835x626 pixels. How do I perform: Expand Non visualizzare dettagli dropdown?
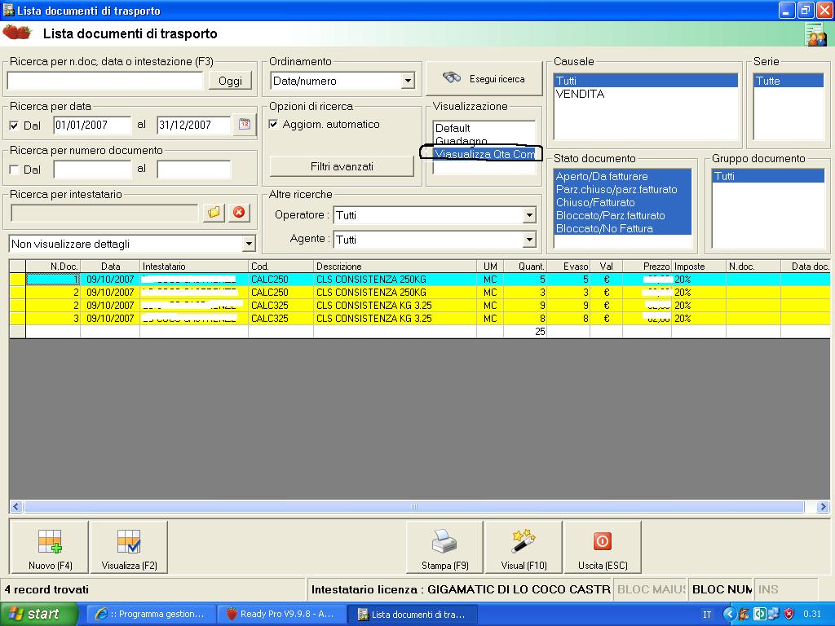[248, 244]
